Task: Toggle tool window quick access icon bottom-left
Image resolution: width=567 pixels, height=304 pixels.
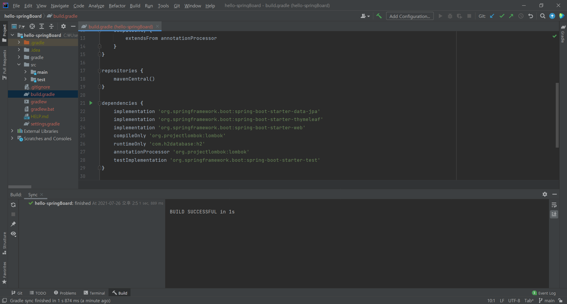Action: point(4,300)
